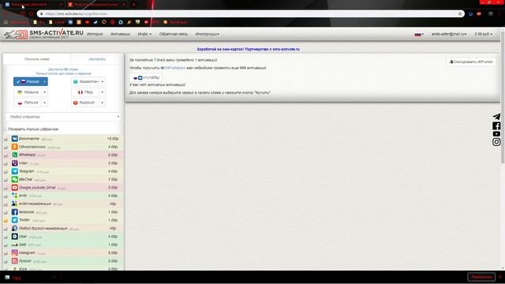The width and height of the screenshot is (505, 284).
Task: Toggle the favorite marker for Whatsapp
Action: point(6,155)
